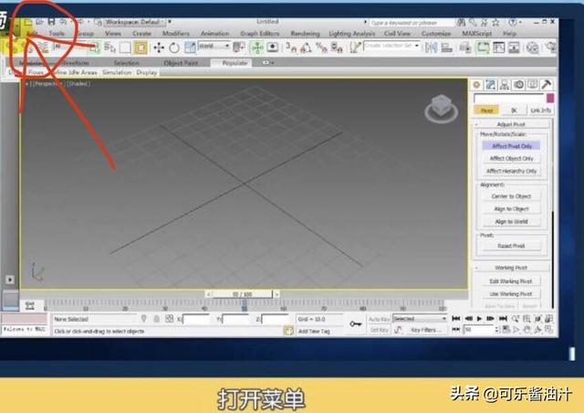
Task: Open the Display command panel tab icon
Action: 533,85
